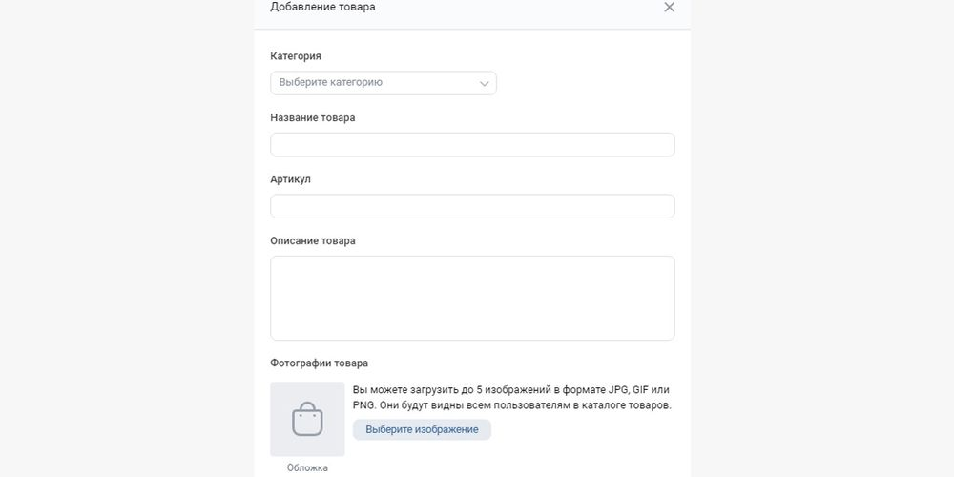954x477 pixels.
Task: Click the Артикул label
Action: 290,179
